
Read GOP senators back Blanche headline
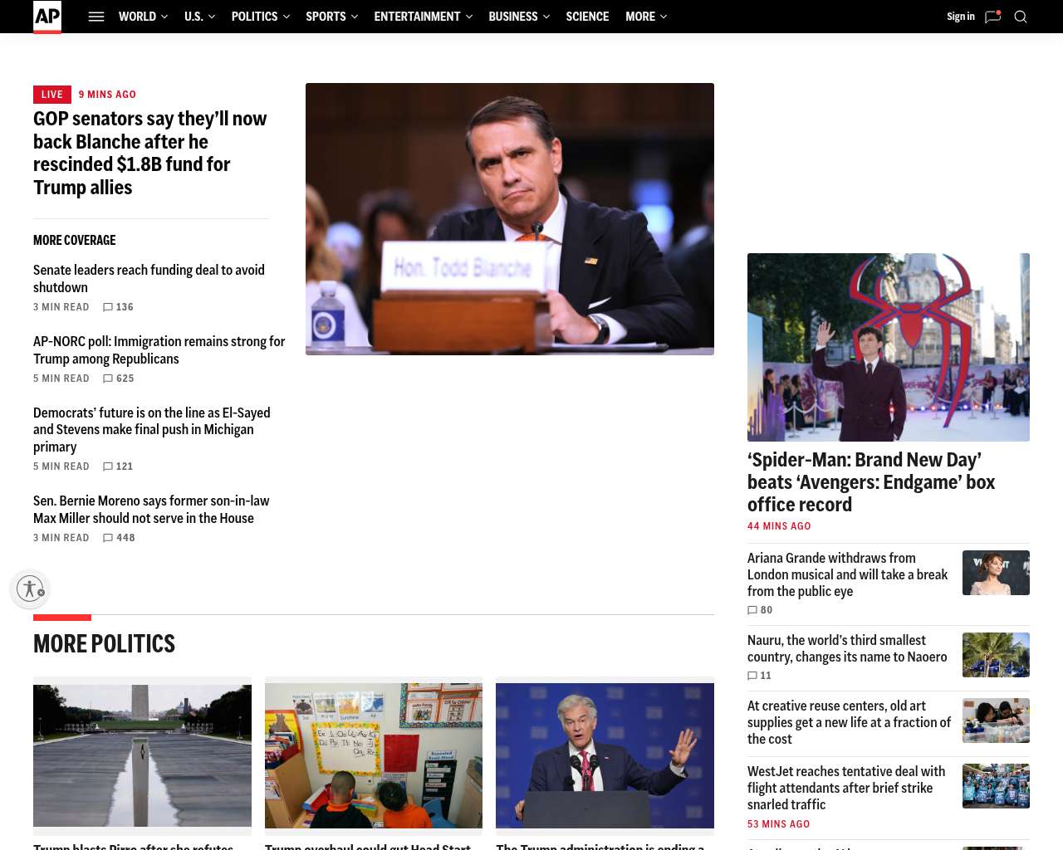pos(150,154)
